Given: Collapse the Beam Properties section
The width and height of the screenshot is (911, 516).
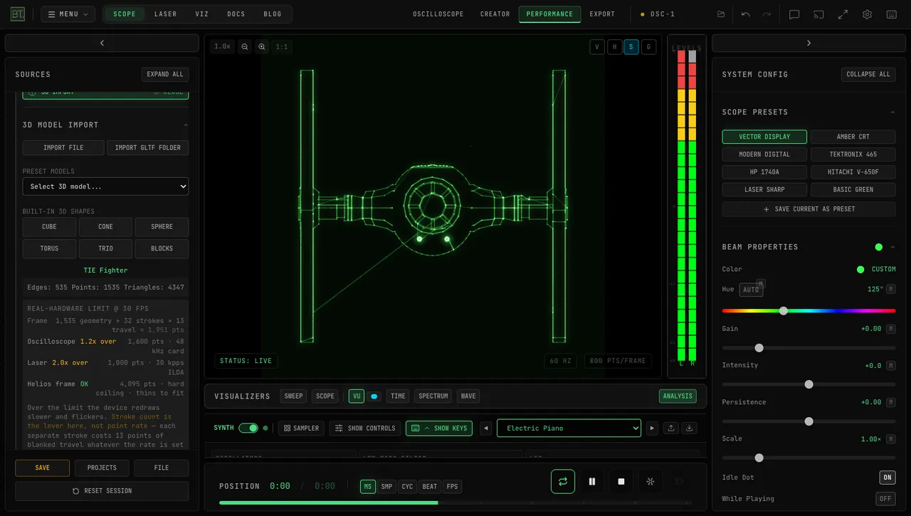Looking at the screenshot, I should point(892,247).
